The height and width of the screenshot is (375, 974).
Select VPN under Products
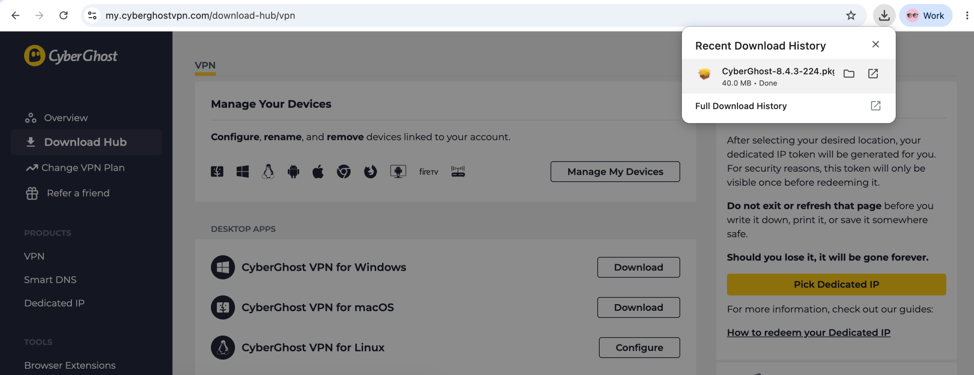click(34, 256)
